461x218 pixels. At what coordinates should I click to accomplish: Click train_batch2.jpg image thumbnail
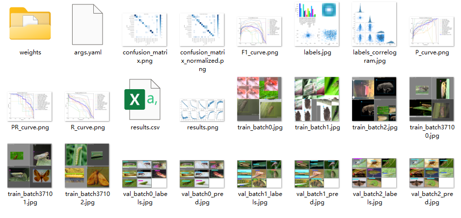374,99
